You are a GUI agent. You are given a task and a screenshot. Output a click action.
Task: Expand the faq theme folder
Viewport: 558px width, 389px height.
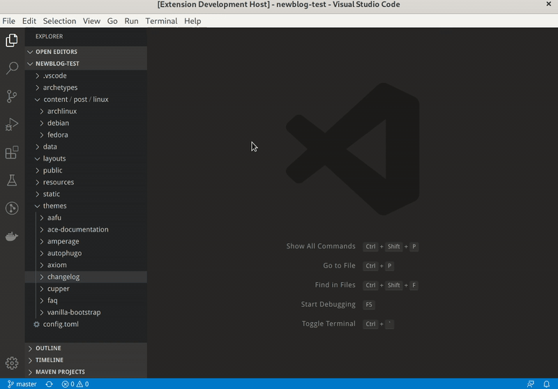(86, 300)
